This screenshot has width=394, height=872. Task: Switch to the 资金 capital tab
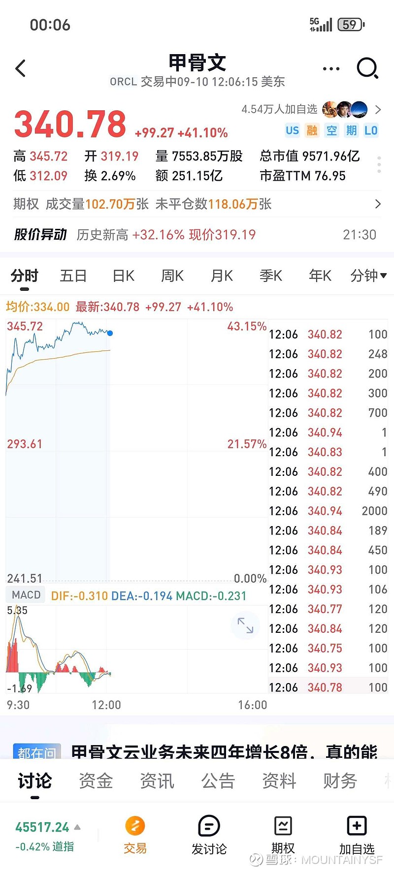(x=96, y=780)
